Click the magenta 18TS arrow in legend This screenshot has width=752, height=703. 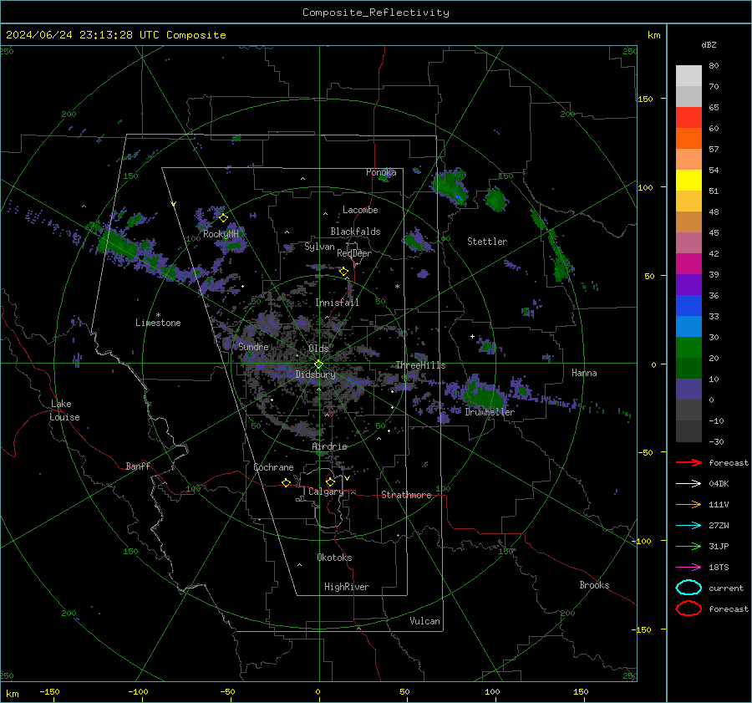(688, 568)
